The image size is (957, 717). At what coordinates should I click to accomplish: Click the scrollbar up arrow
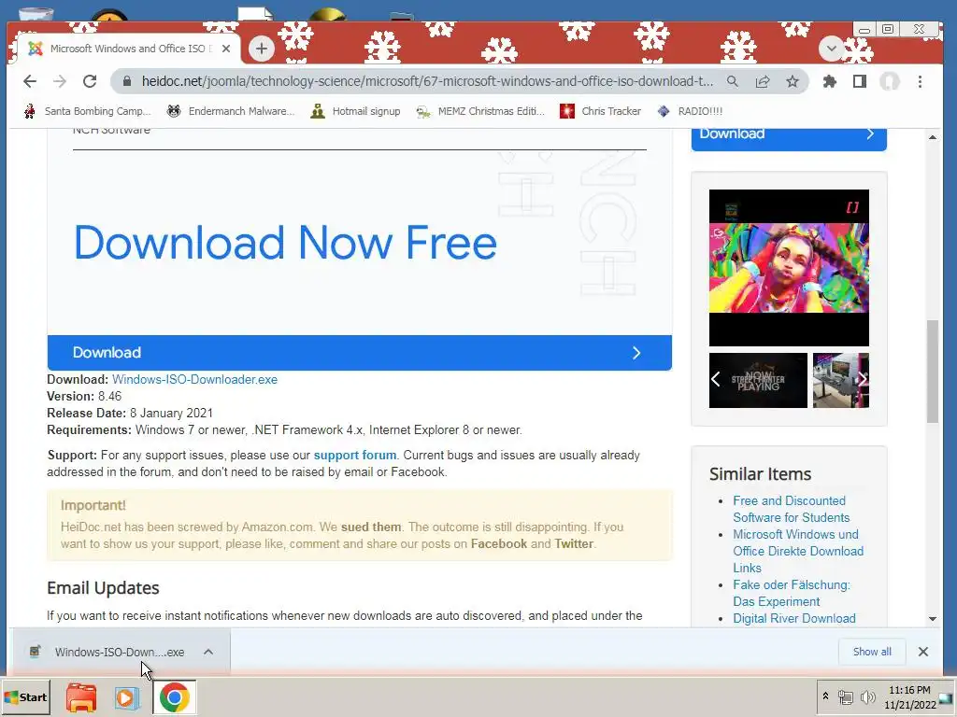(932, 137)
